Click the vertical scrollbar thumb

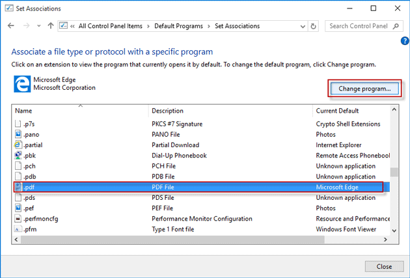pos(394,172)
